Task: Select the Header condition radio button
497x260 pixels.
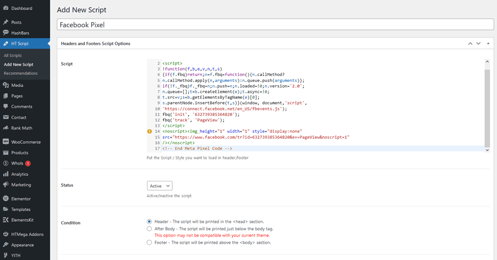Action: click(149, 221)
